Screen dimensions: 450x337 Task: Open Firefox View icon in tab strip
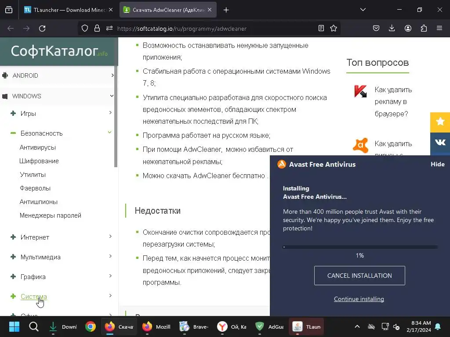(9, 10)
